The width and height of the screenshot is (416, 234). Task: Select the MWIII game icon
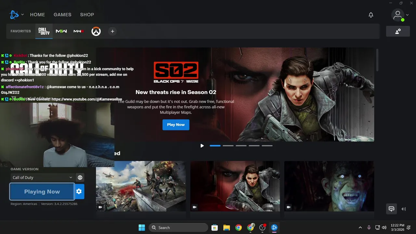coord(79,31)
